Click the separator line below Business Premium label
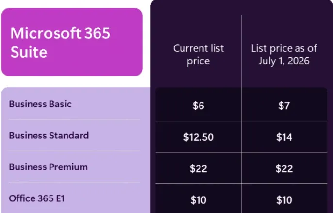This screenshot has width=333, height=213. tap(74, 182)
